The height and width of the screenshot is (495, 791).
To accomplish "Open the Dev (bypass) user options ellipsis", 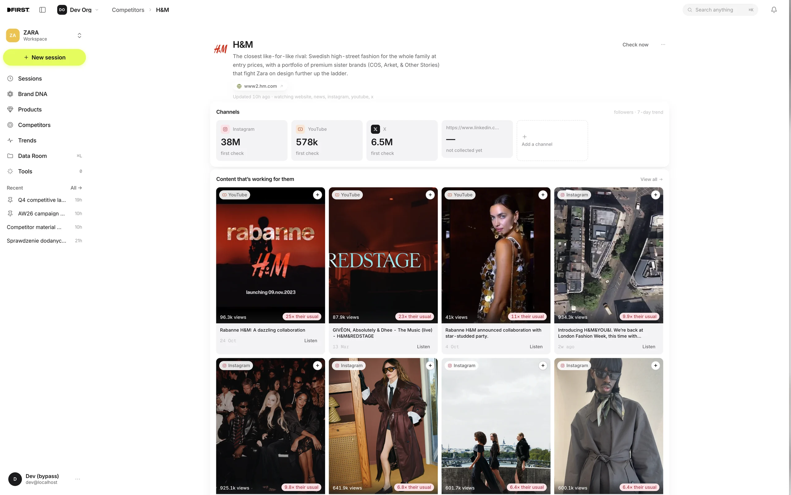I will pos(78,479).
